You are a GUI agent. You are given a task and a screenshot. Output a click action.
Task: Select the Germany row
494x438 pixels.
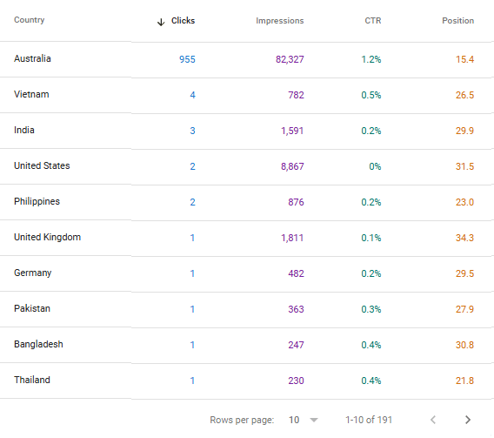(247, 273)
